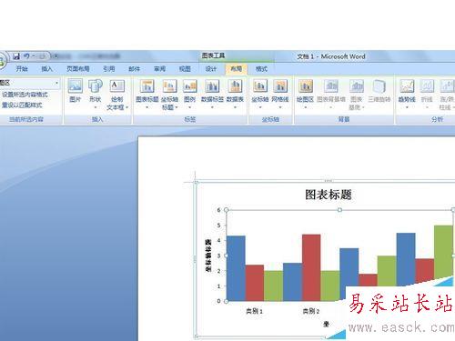Switch to the 页面布局 Page Layout tab
Viewport: 455px width, 341px height.
click(78, 69)
